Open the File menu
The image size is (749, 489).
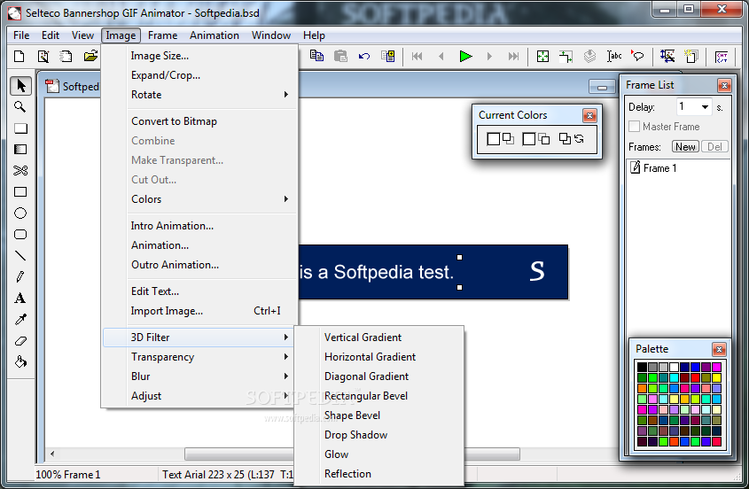coord(21,35)
